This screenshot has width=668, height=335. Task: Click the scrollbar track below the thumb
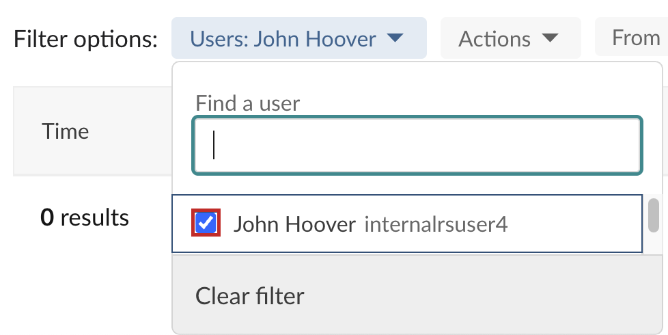coord(653,243)
